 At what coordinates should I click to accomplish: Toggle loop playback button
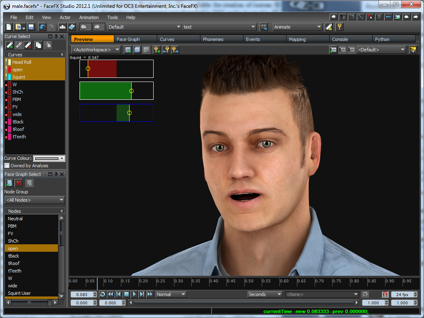tap(103, 294)
